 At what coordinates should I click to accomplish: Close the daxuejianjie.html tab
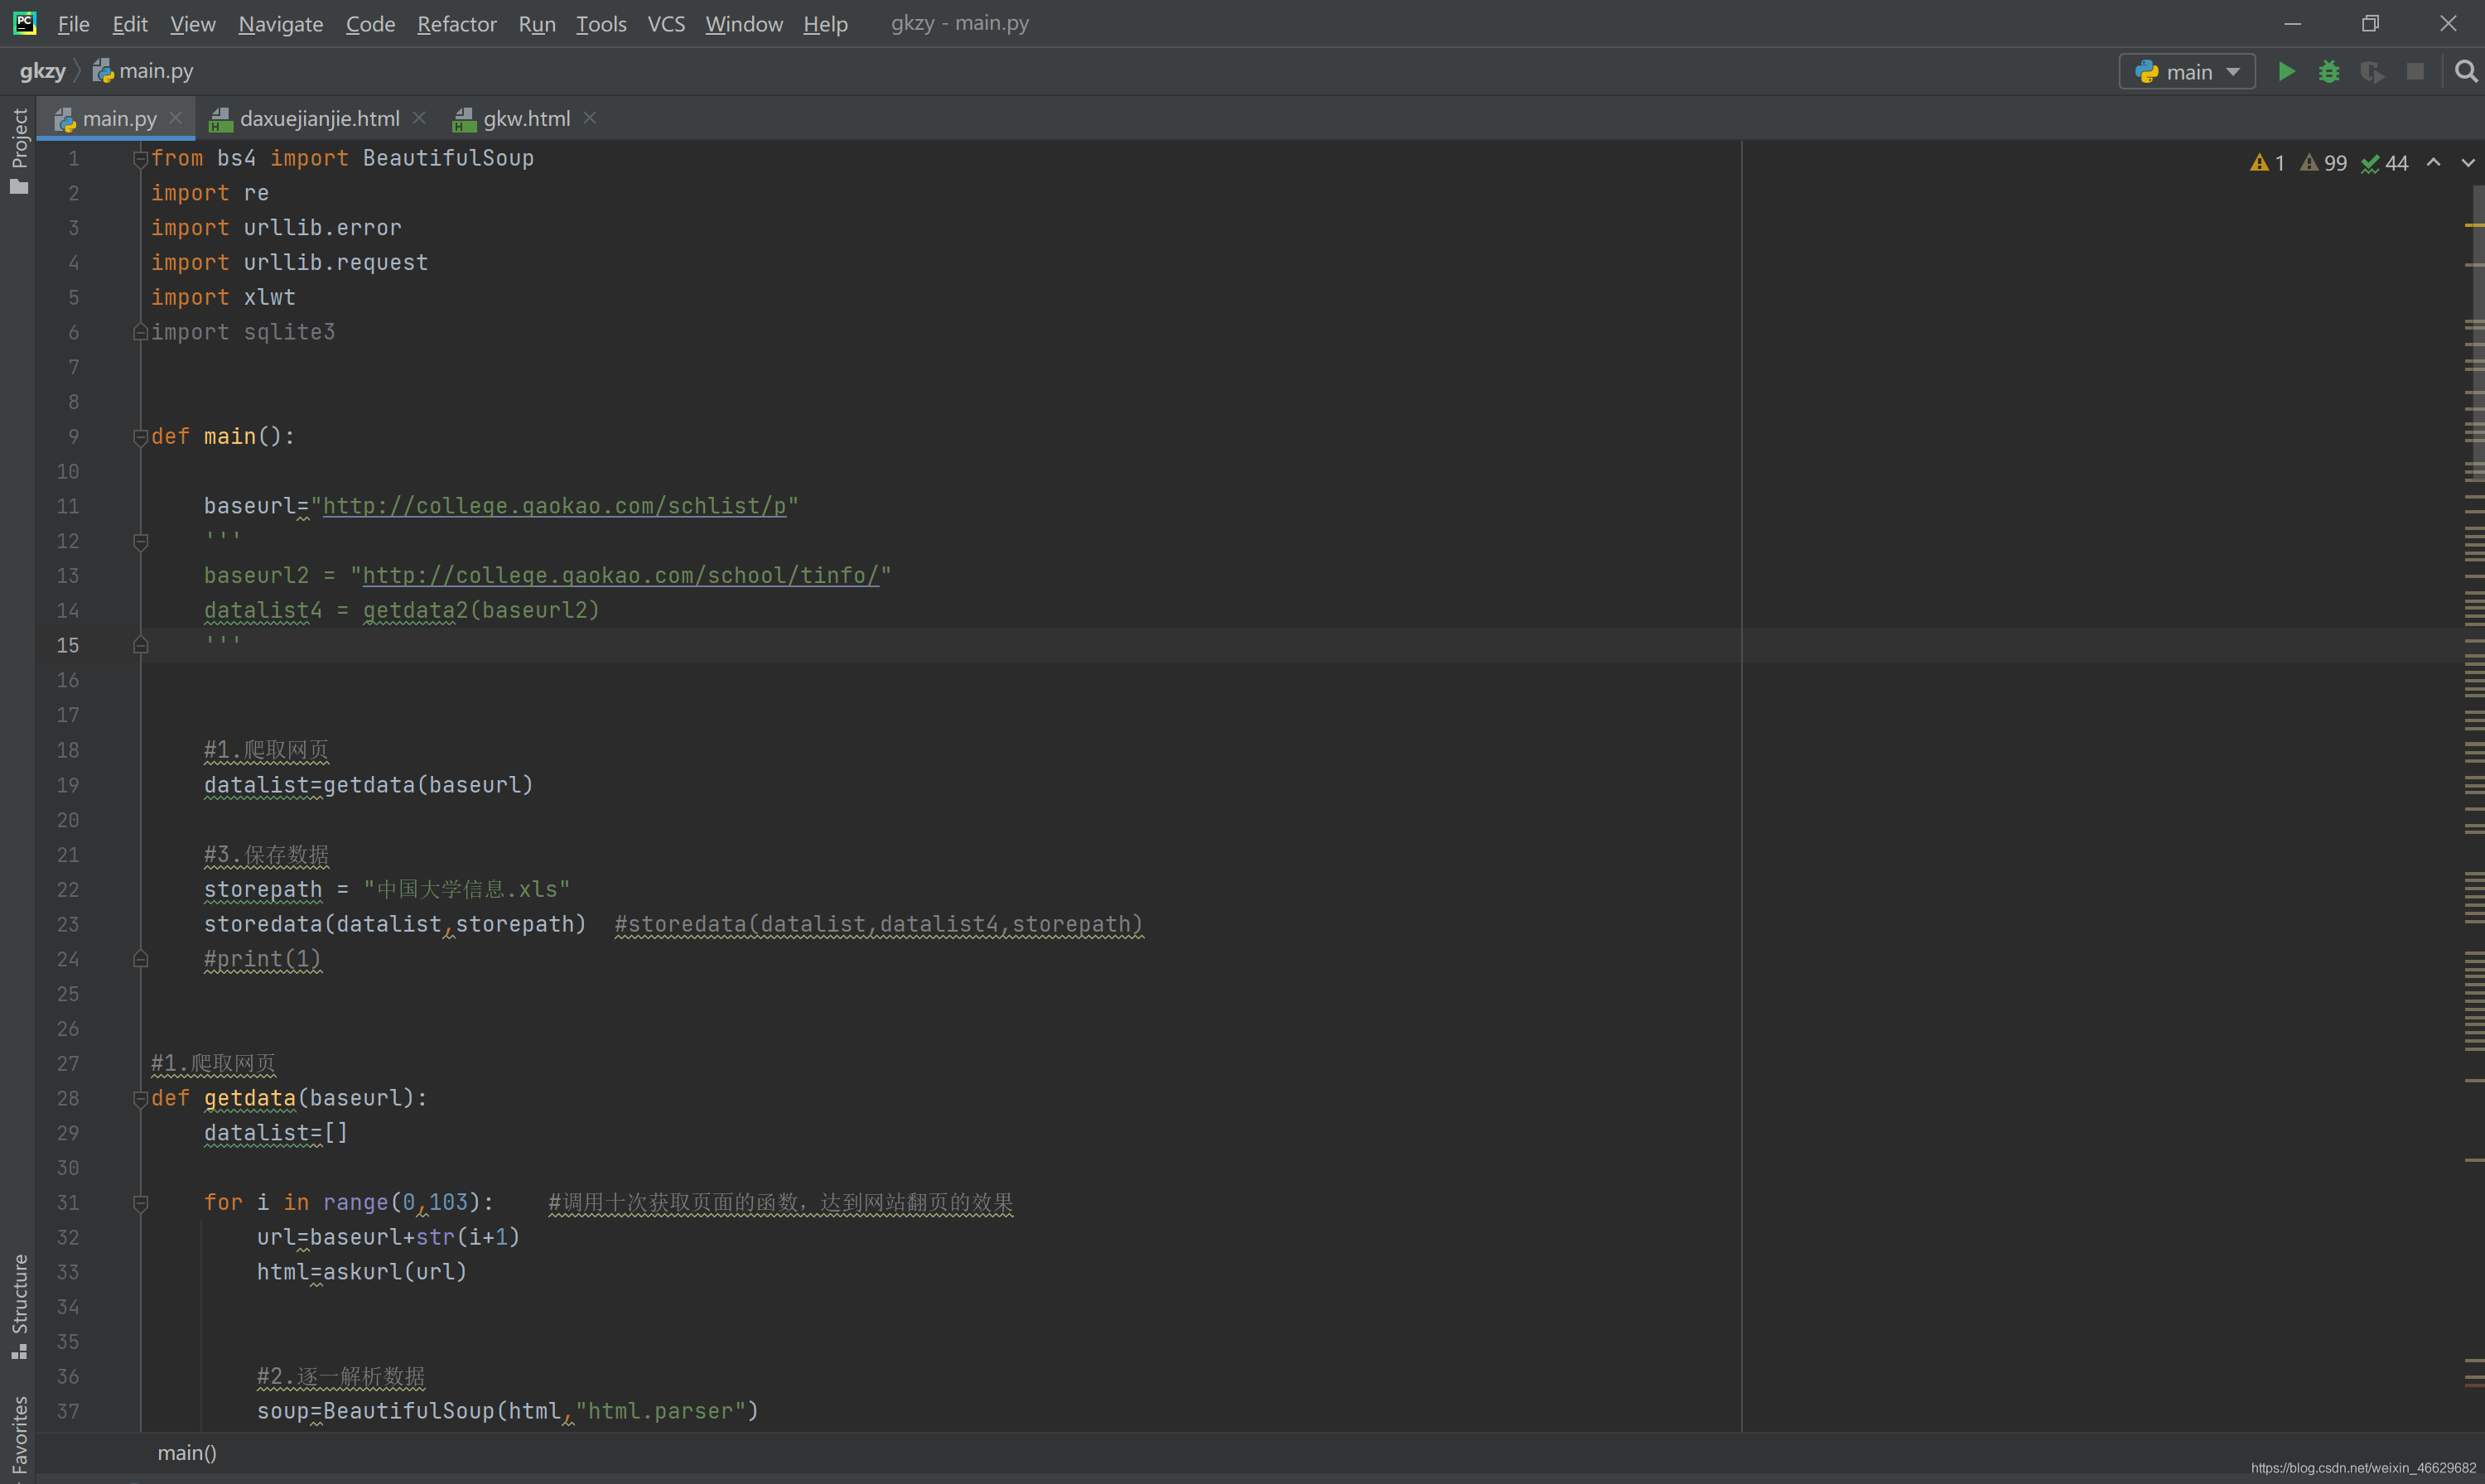pyautogui.click(x=419, y=118)
